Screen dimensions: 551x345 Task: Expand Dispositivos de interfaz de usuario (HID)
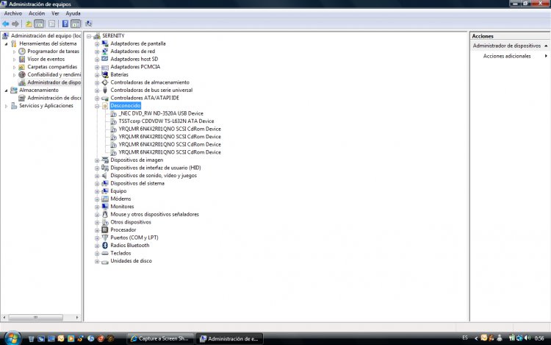(x=97, y=168)
